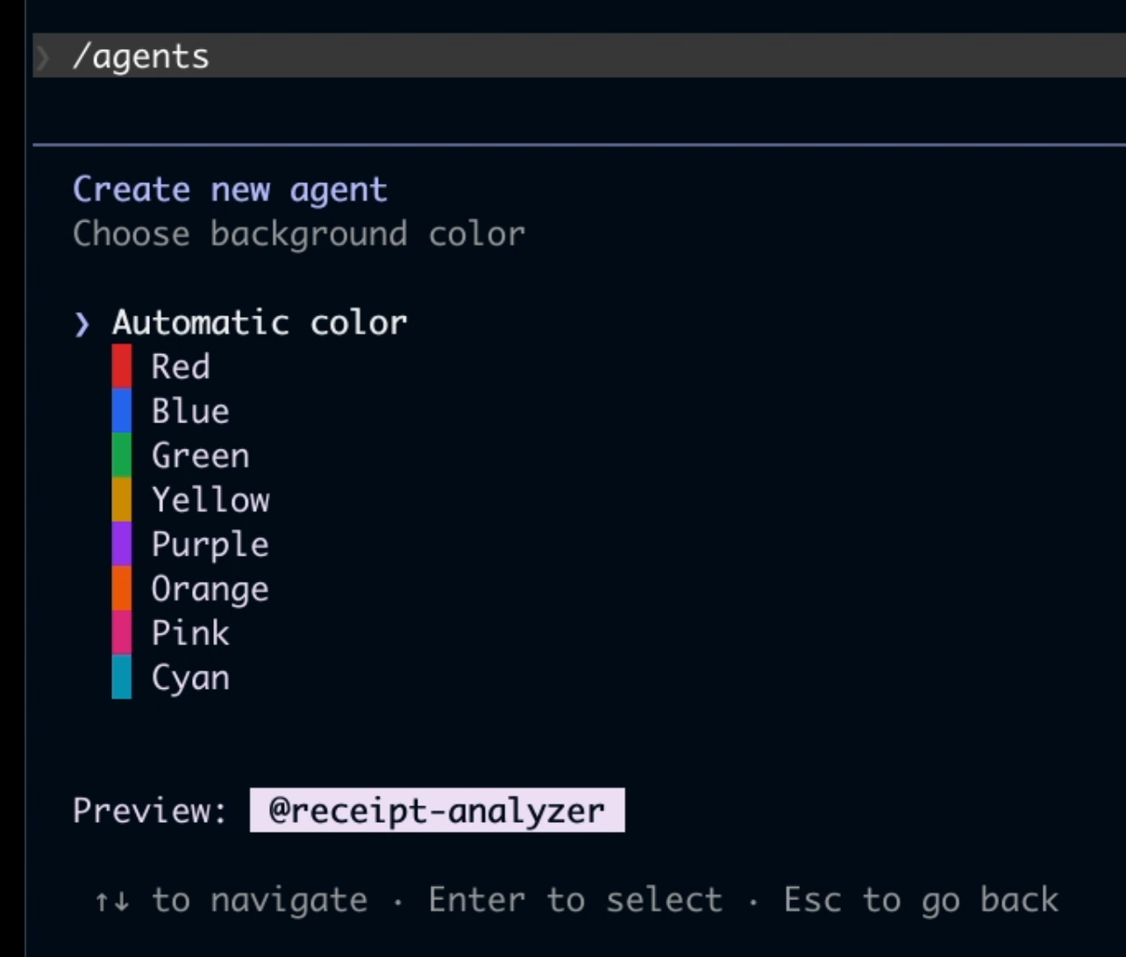
Task: Select the Cyan color label
Action: tap(190, 677)
